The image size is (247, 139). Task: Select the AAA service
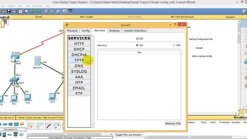coord(79,77)
